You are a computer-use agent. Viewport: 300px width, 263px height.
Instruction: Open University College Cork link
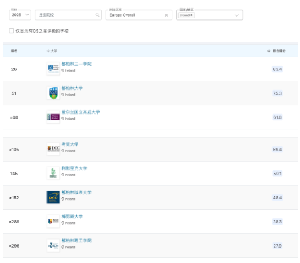click(70, 144)
